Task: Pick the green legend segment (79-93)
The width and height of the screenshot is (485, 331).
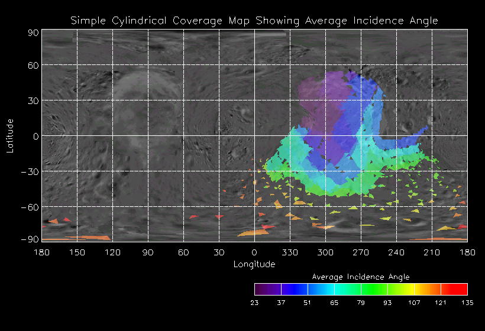Action: tap(374, 289)
